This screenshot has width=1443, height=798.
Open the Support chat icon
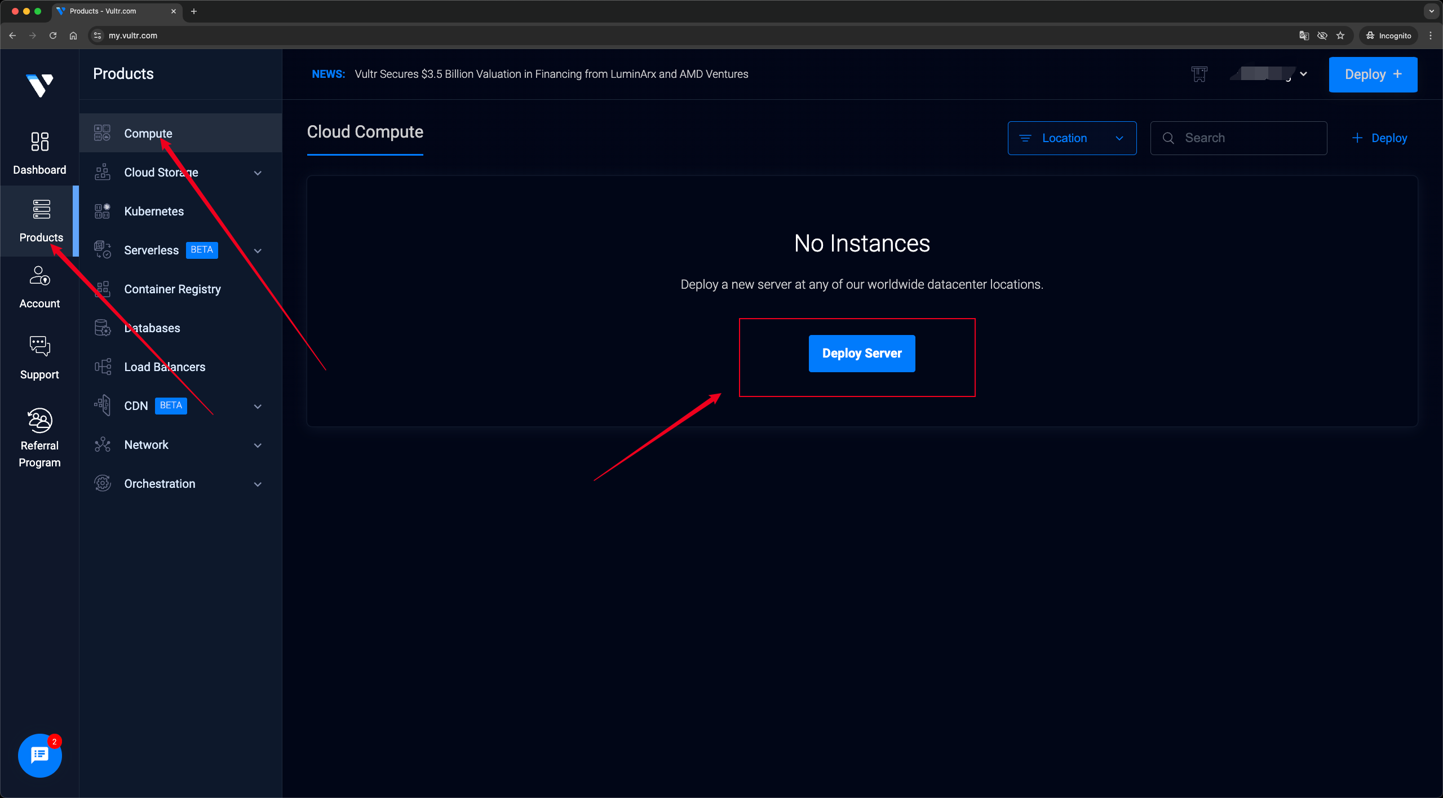39,346
